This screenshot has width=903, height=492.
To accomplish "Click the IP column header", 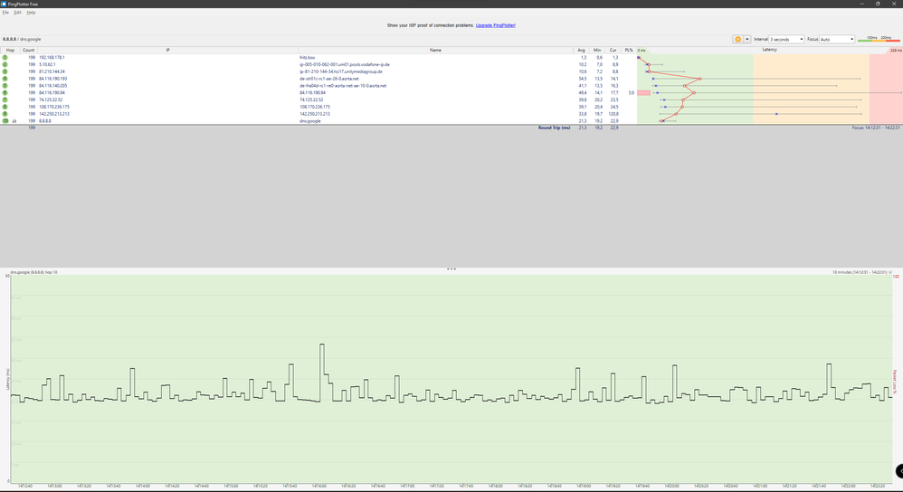I will tap(167, 50).
